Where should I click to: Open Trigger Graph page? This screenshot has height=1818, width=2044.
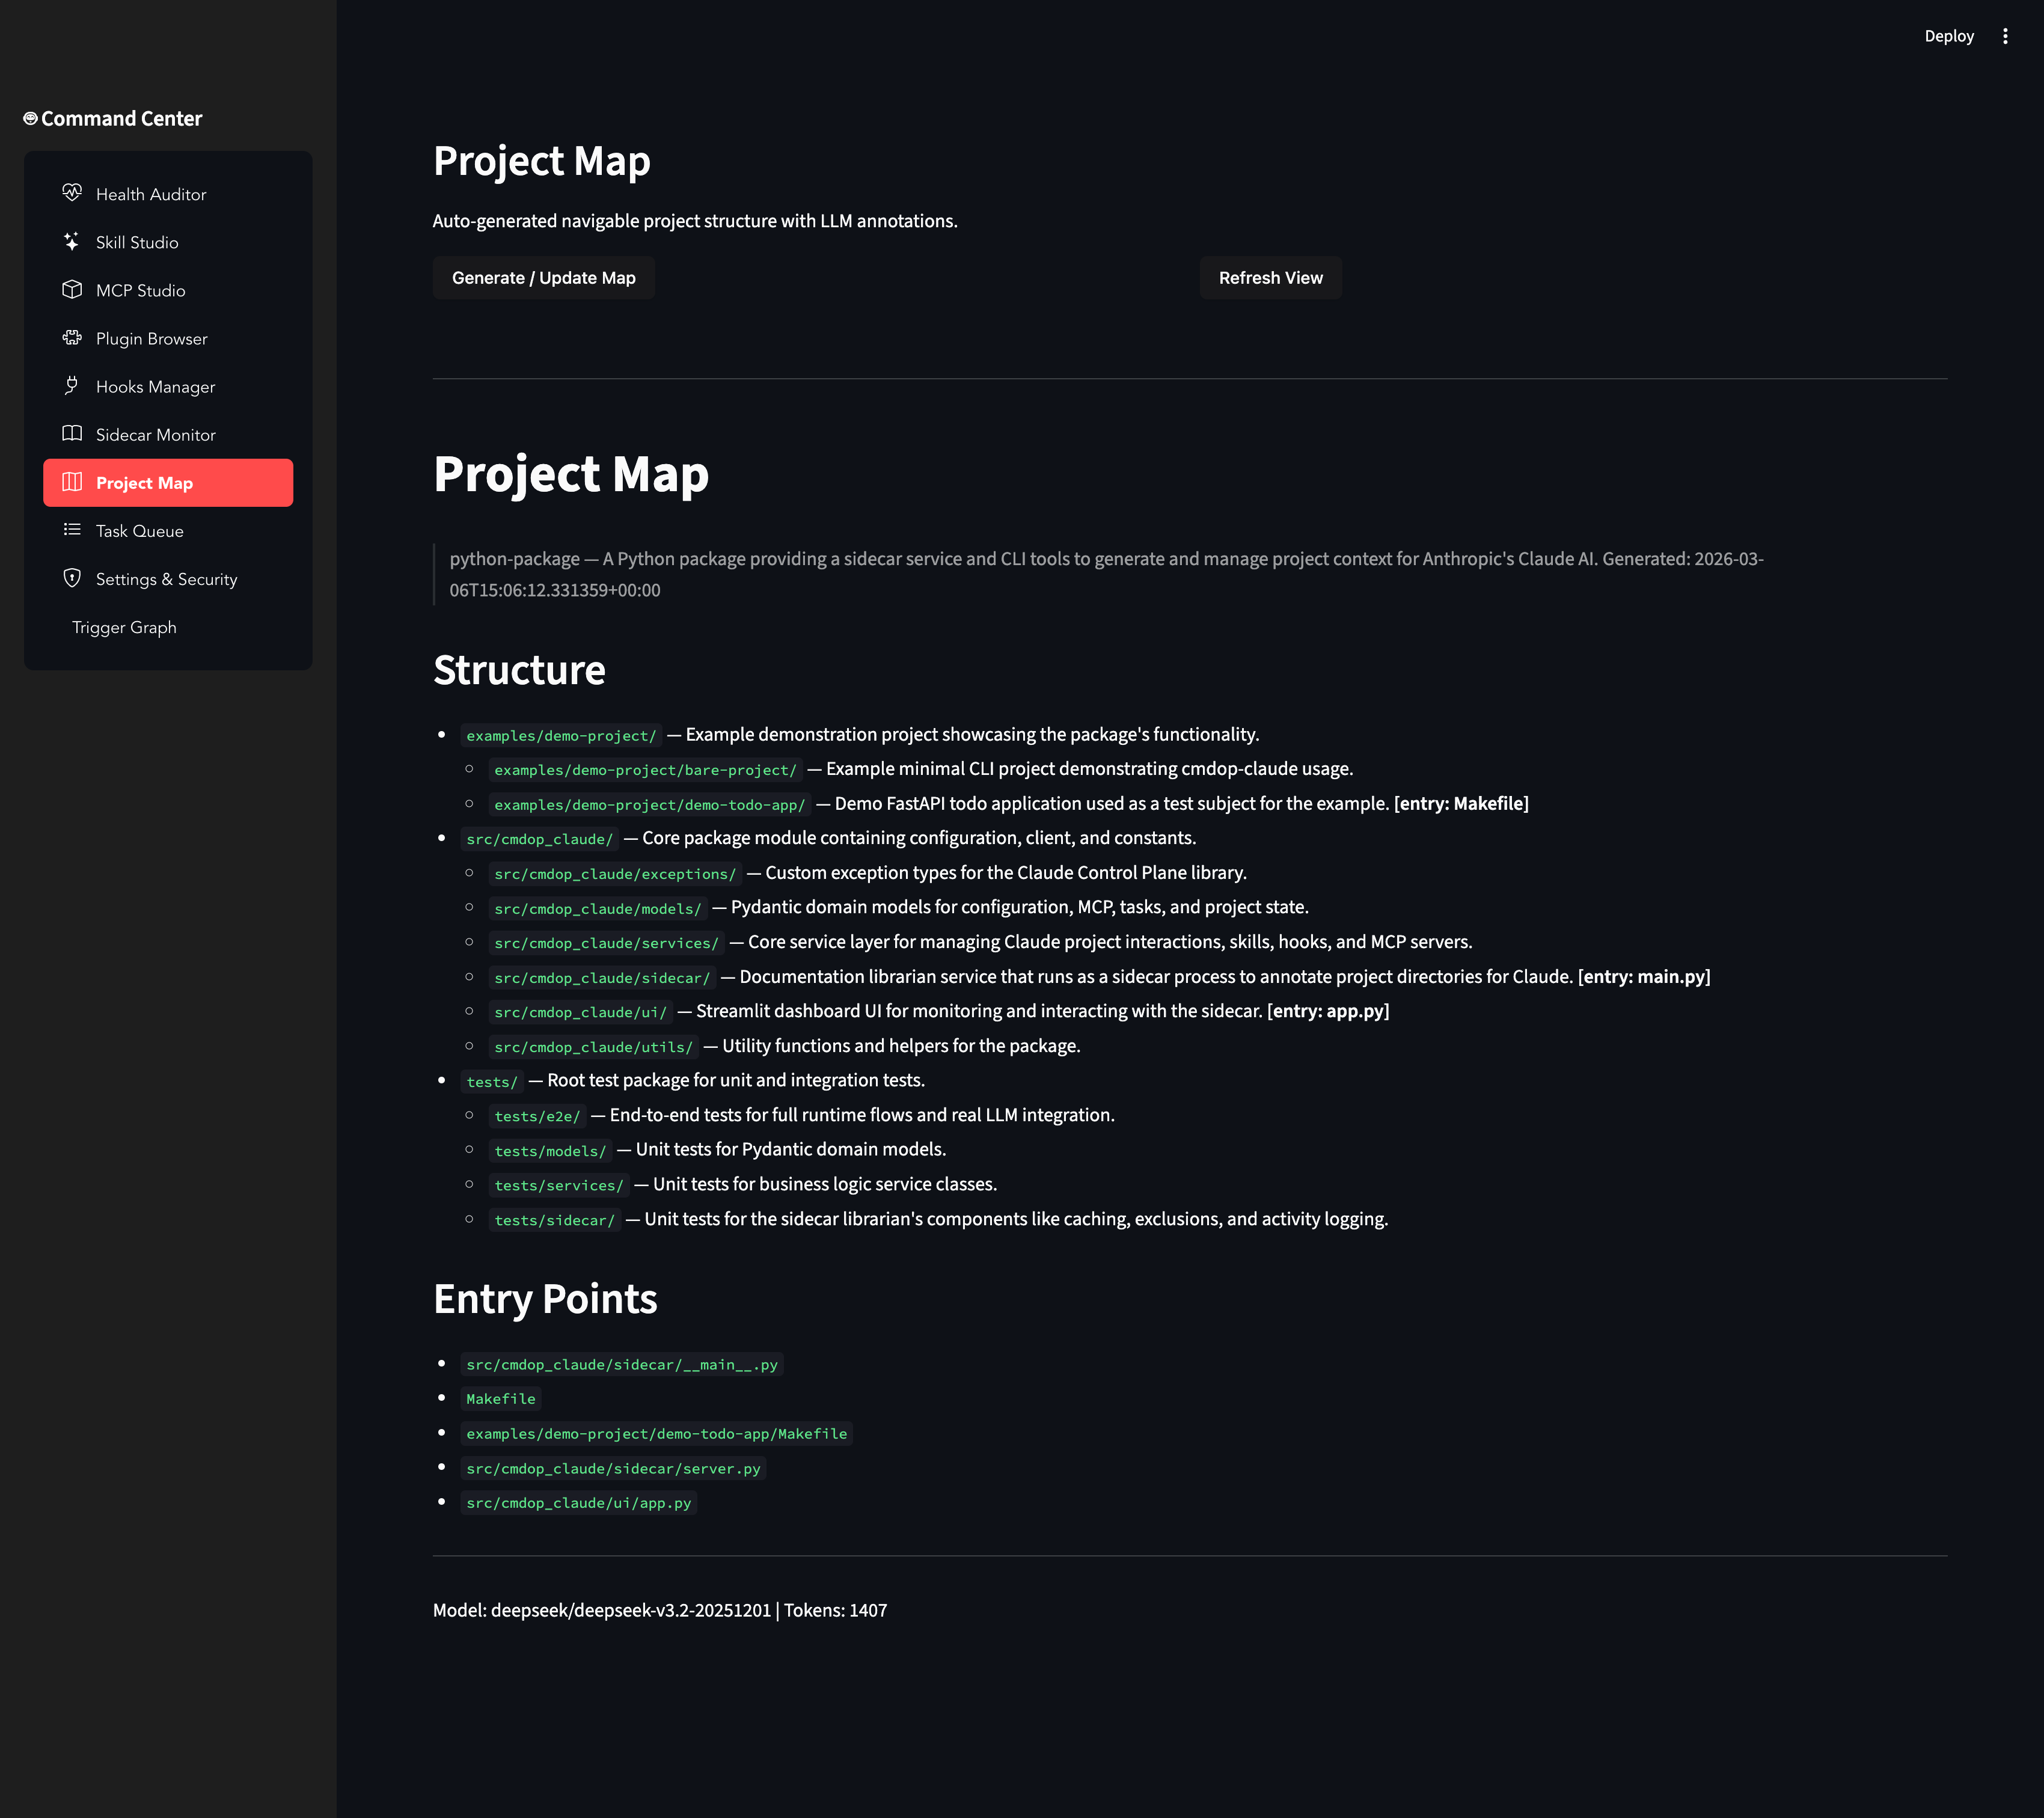click(x=168, y=627)
